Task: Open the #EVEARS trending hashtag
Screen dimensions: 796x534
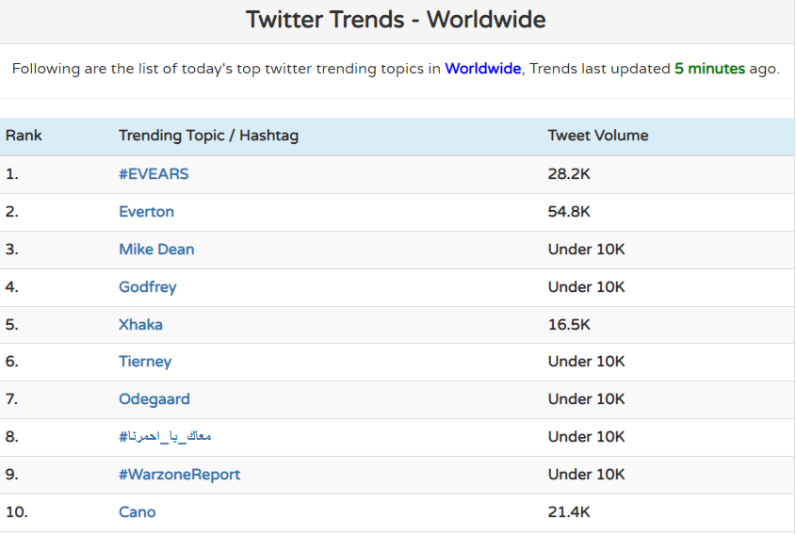Action: coord(154,174)
